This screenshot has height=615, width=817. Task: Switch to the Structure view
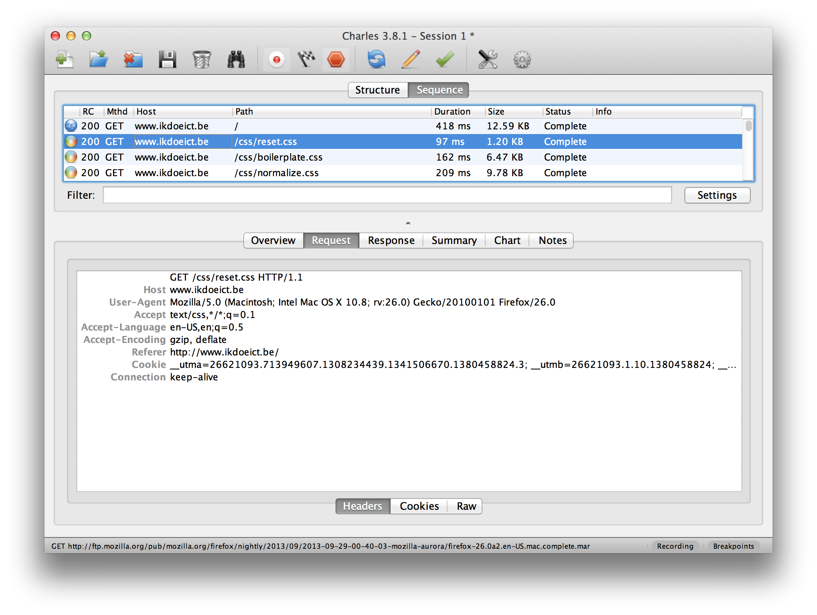click(377, 90)
